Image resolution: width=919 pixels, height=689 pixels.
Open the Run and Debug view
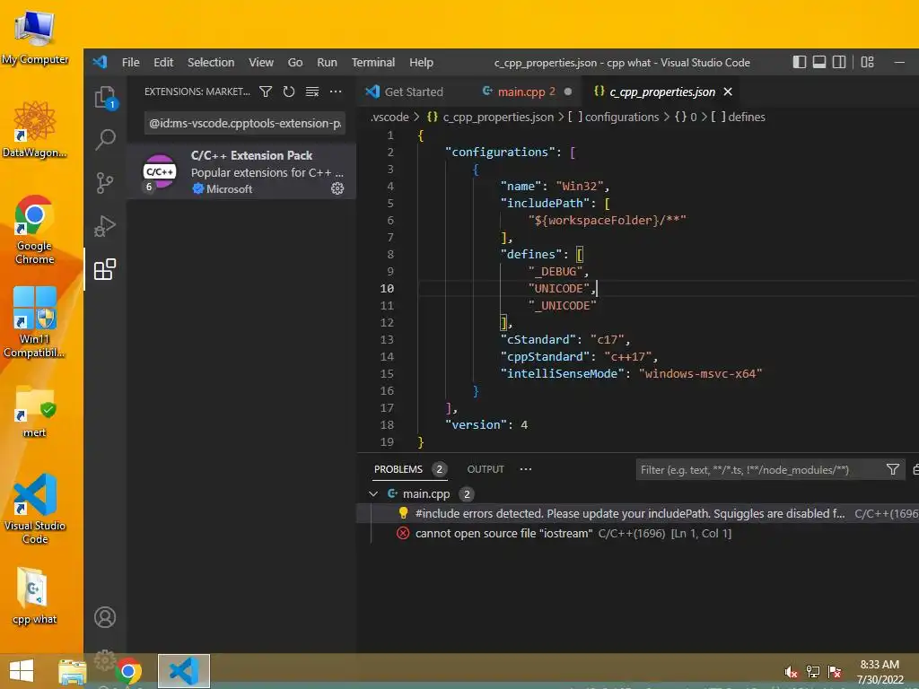tap(105, 226)
